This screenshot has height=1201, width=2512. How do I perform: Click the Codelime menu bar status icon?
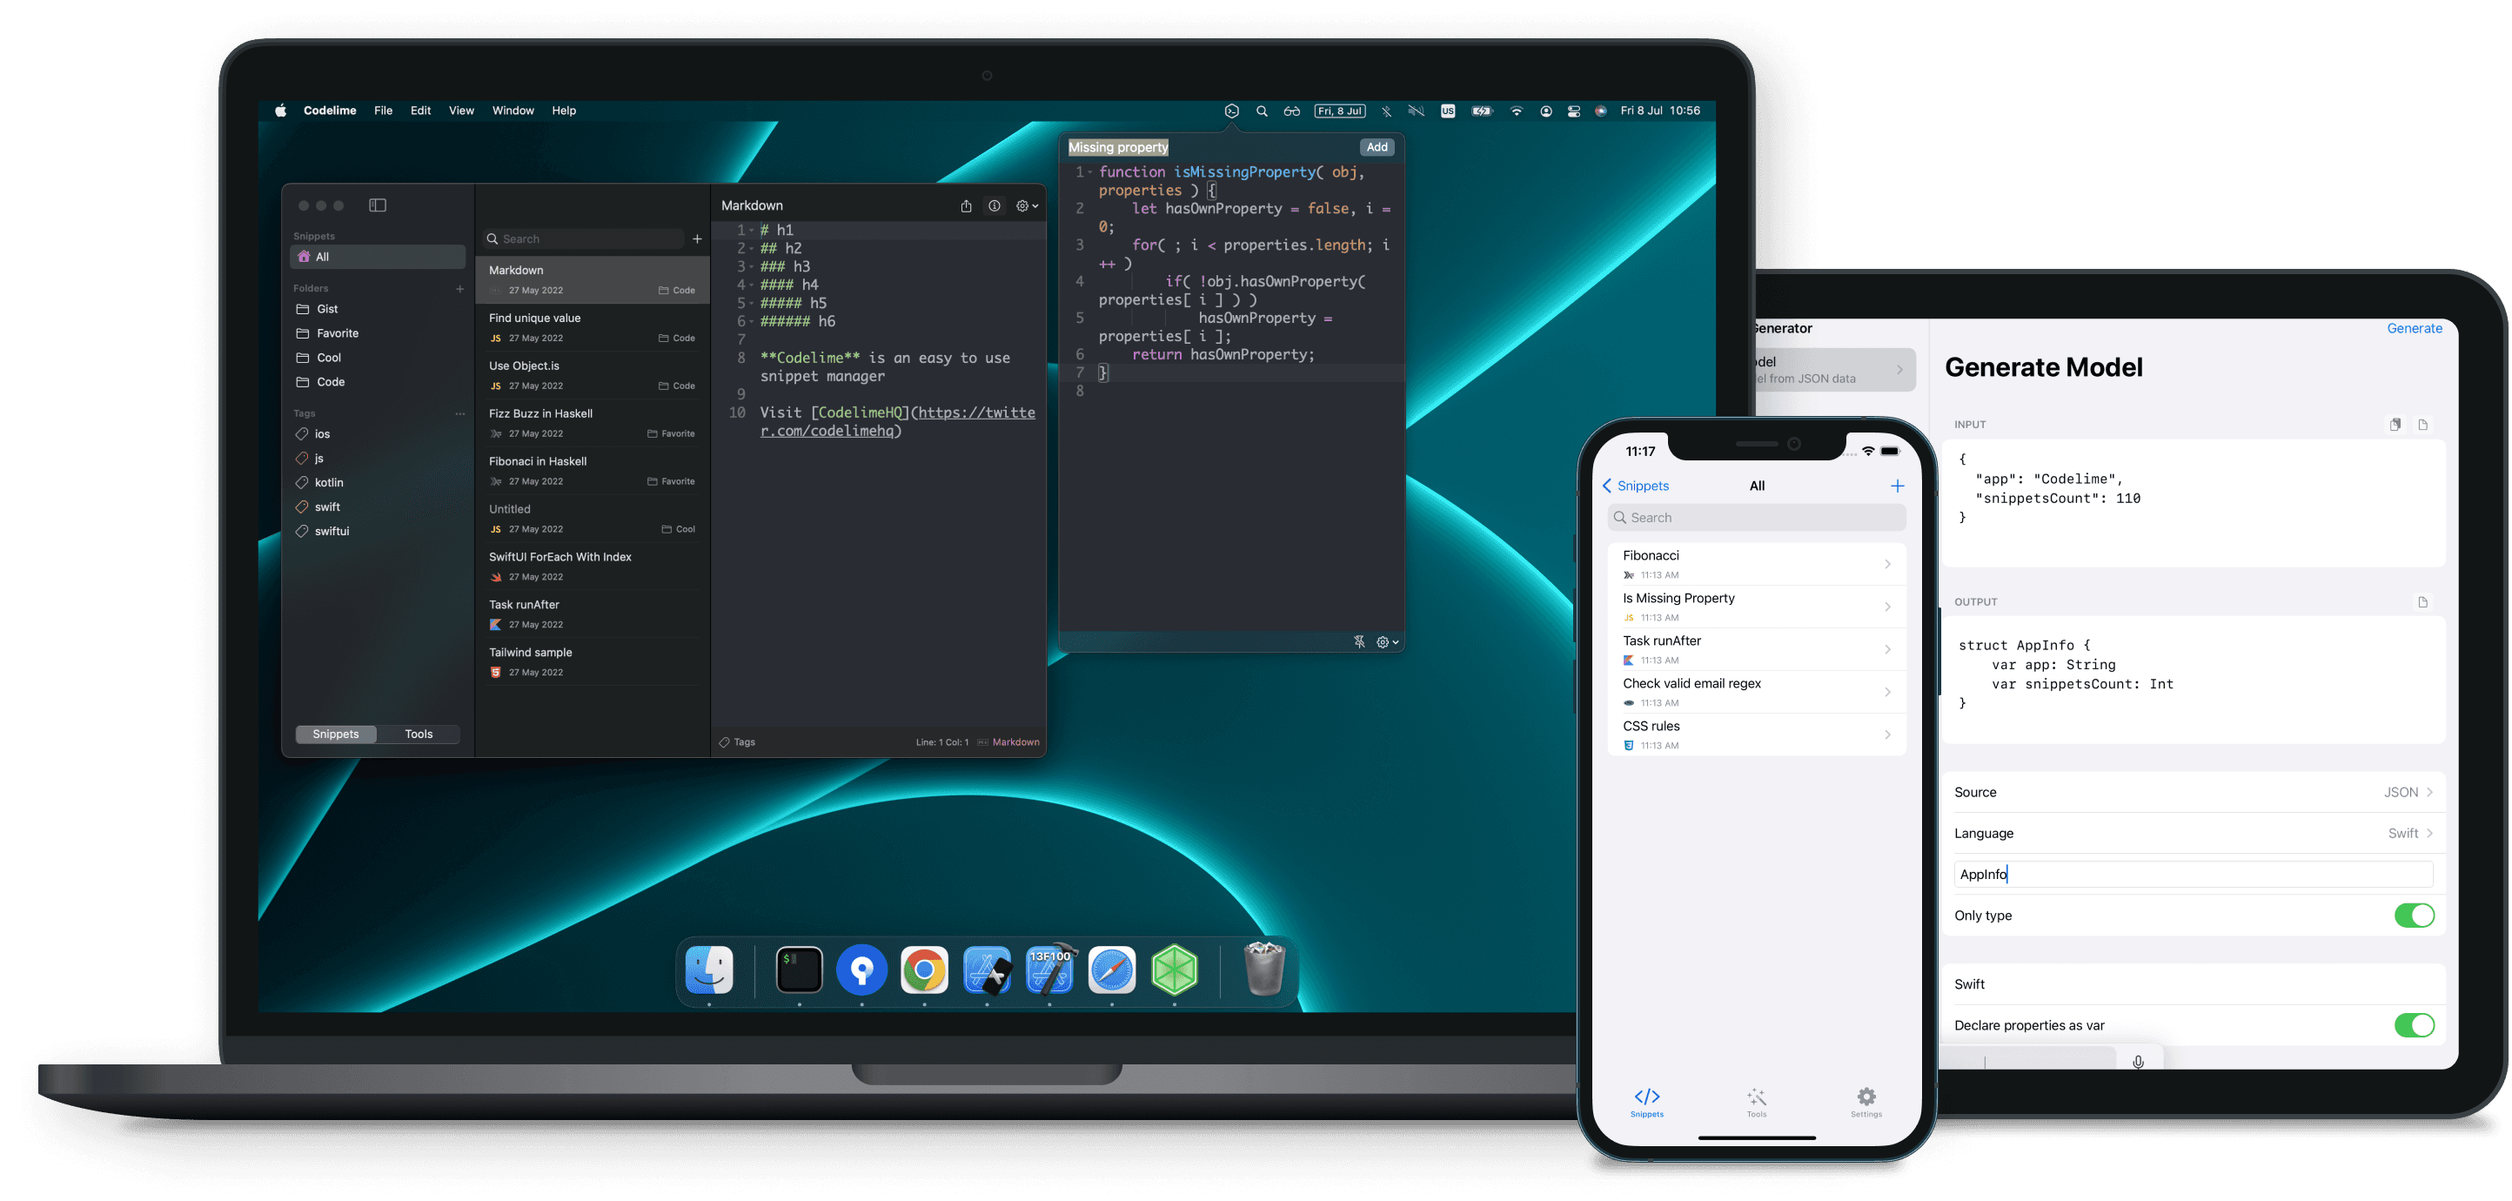click(x=1231, y=111)
